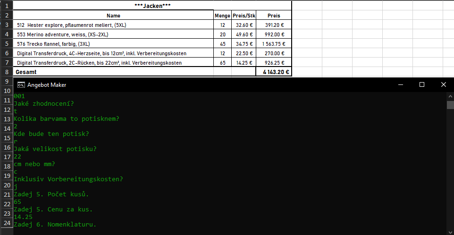The image size is (454, 235).
Task: Minimize the Angebot Maker console window
Action: click(400, 85)
